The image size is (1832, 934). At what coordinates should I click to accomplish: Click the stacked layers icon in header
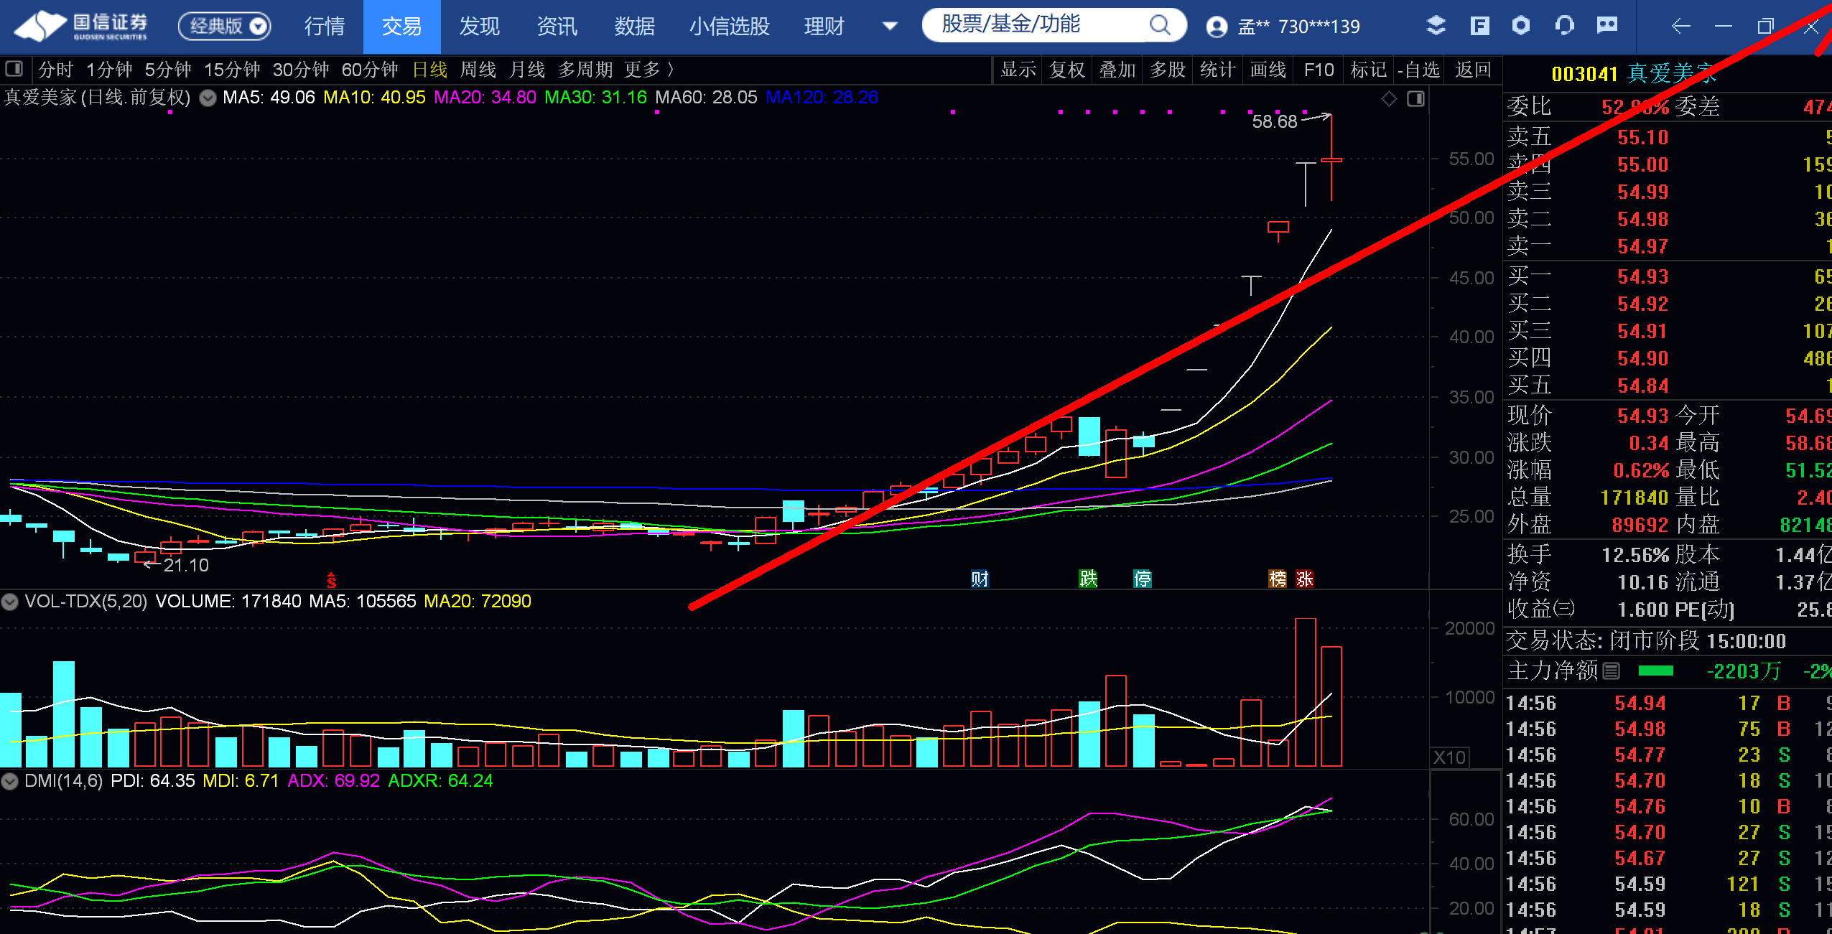click(1436, 27)
